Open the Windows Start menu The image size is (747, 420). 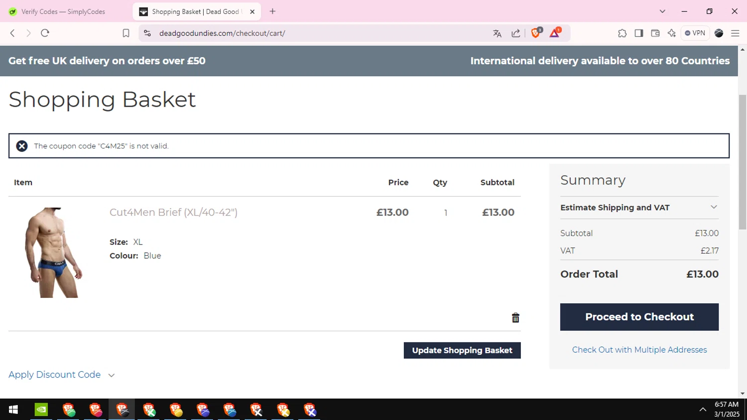click(x=13, y=410)
